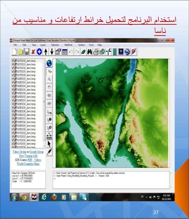Screen dimensions: 189x219
Task: Select the pan hand tool
Action: coord(49,87)
